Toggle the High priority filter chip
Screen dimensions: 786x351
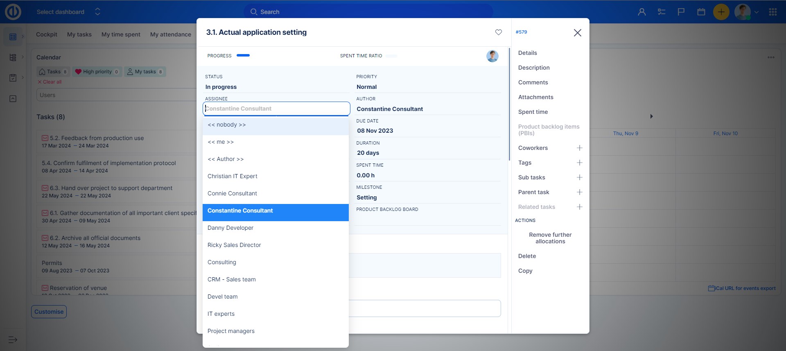coord(97,72)
